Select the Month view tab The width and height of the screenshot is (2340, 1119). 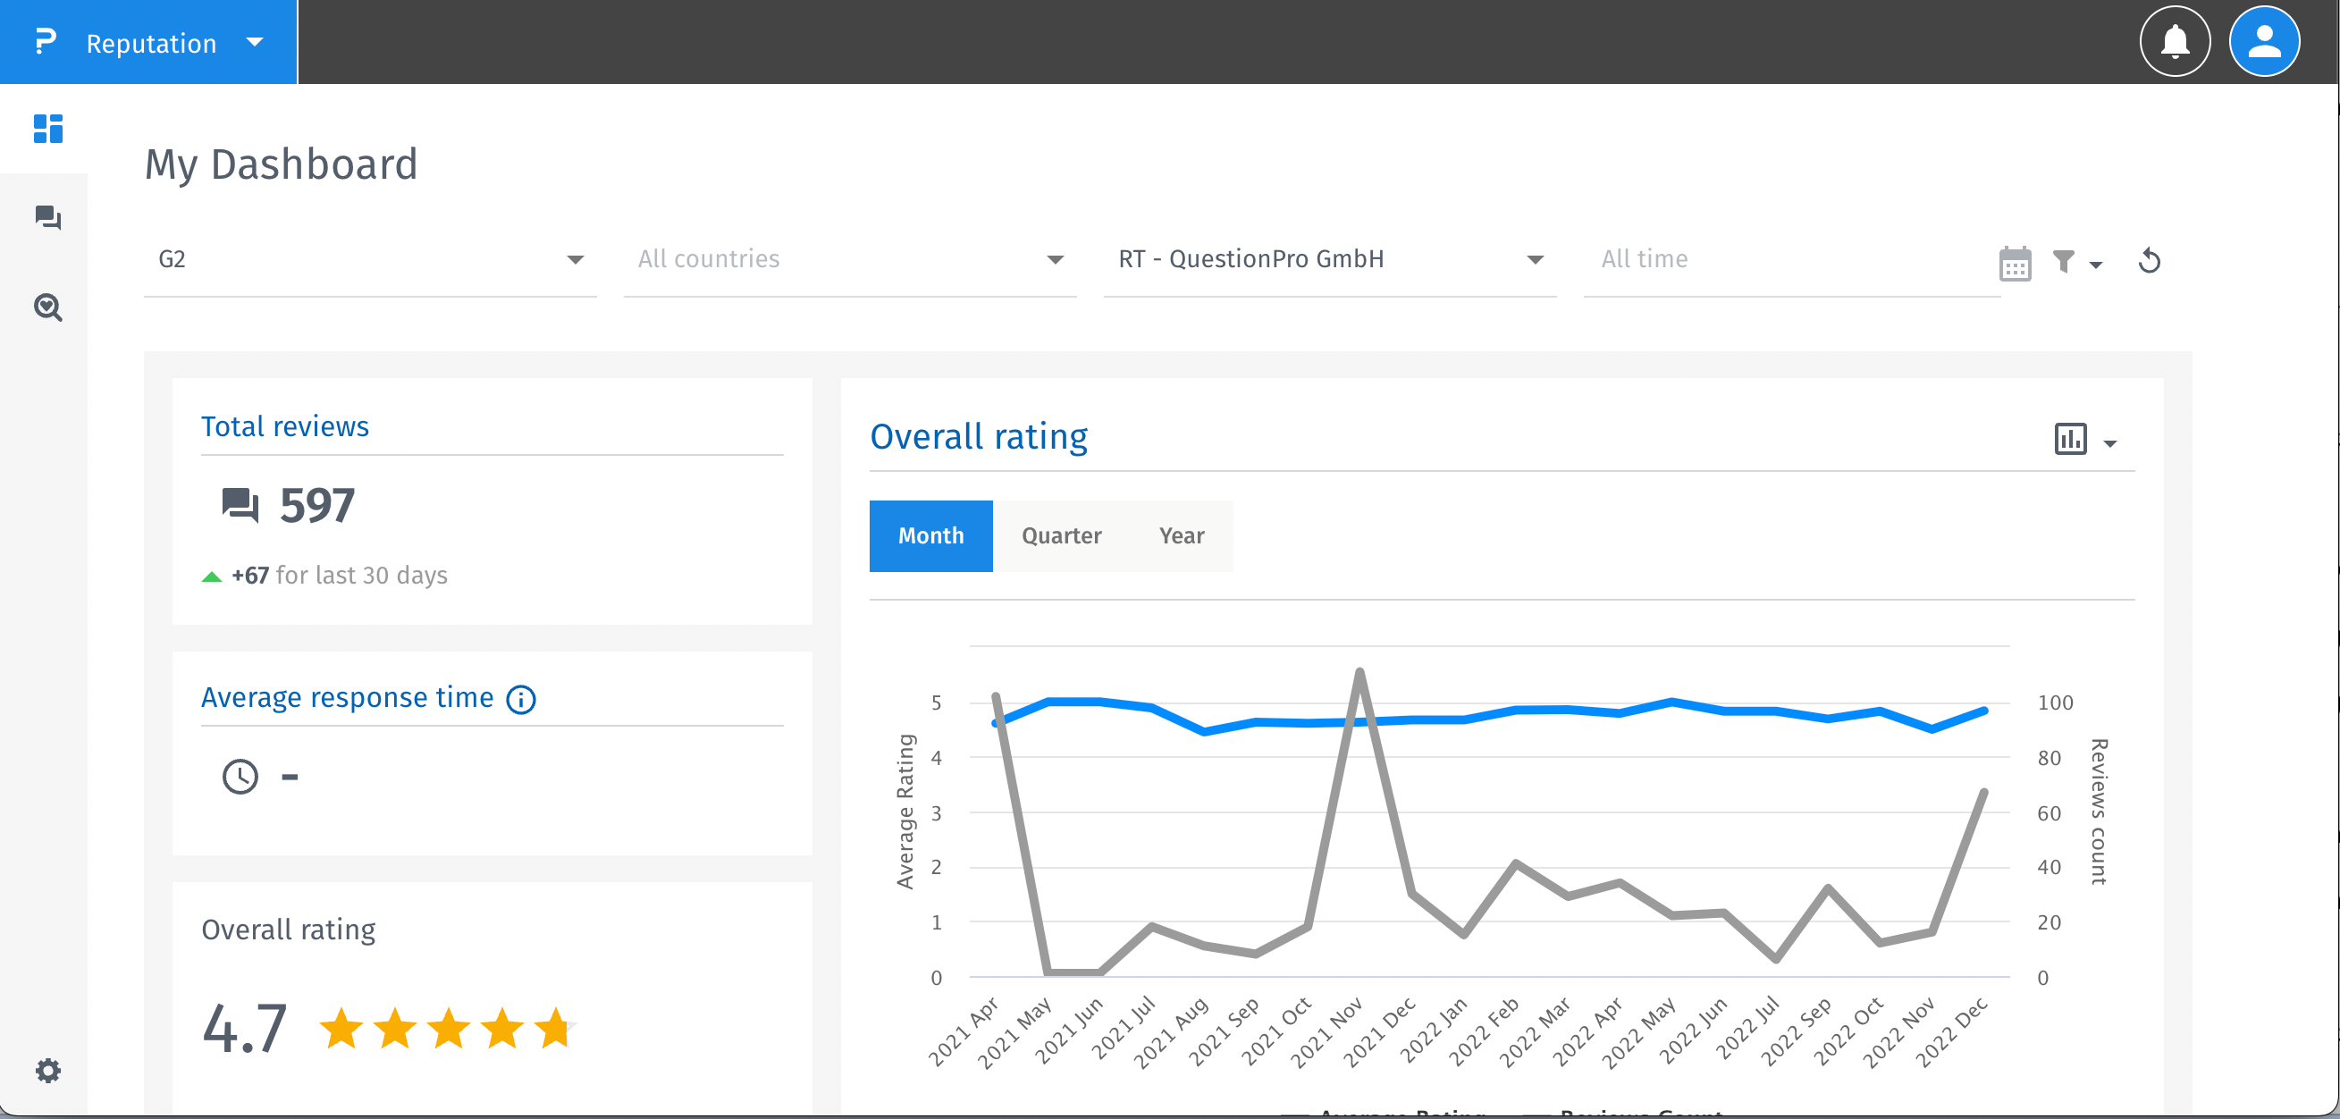point(930,536)
